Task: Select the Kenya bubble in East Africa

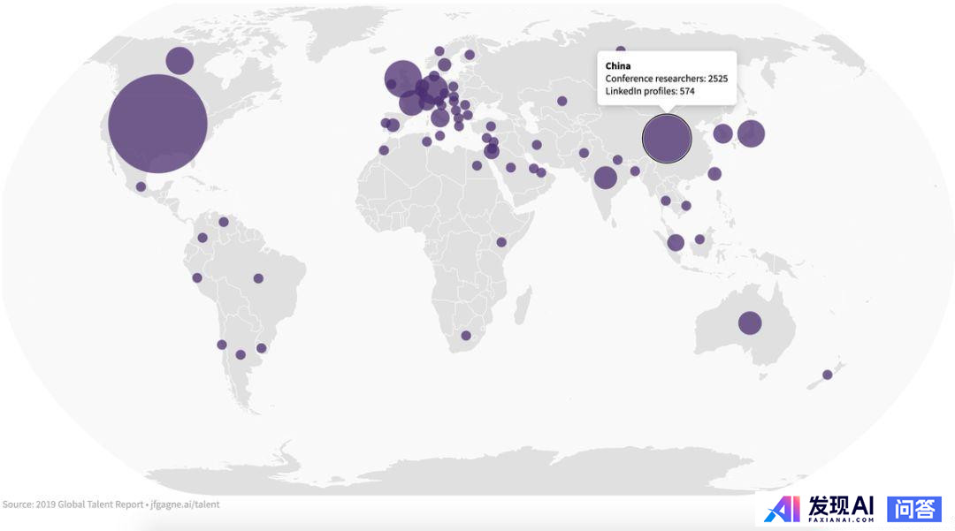Action: click(501, 242)
